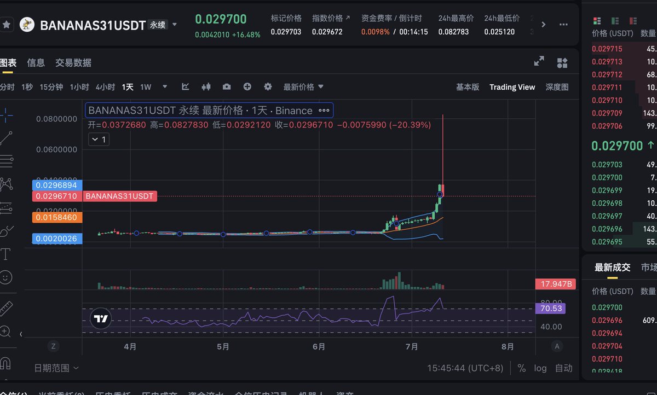Select the 1秒 timeframe

(x=27, y=87)
